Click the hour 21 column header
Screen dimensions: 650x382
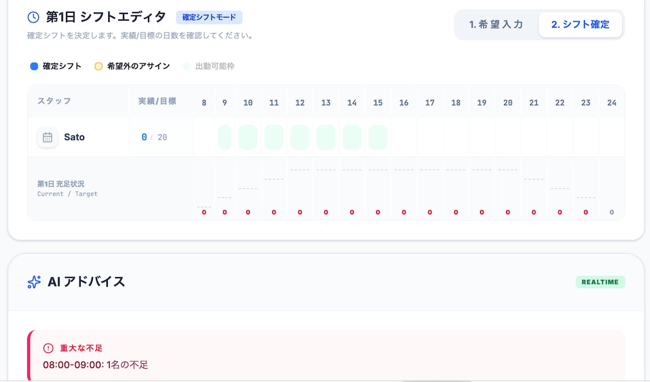[x=534, y=103]
